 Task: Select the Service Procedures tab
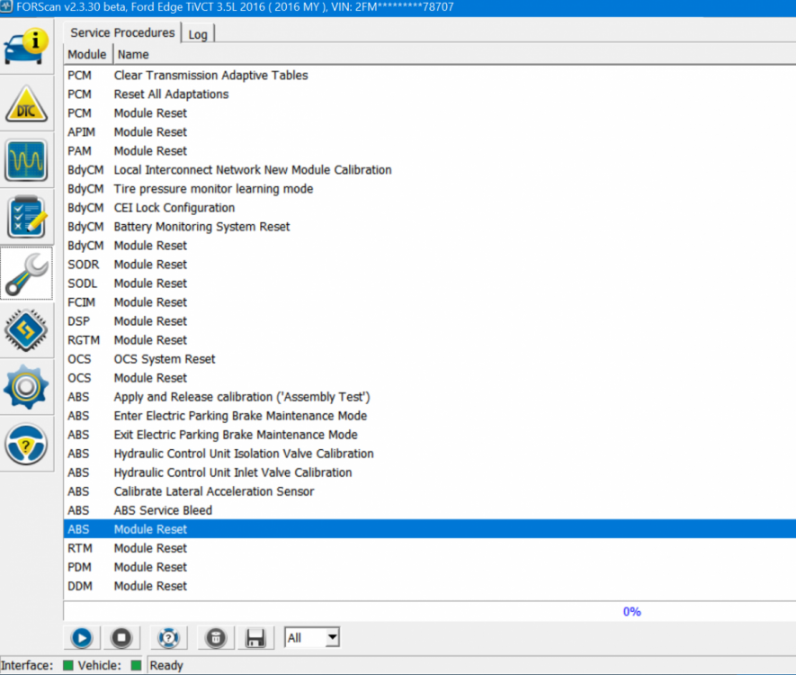[x=122, y=33]
